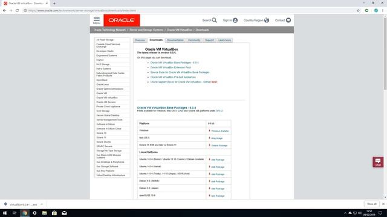The width and height of the screenshot is (387, 217).
Task: Click the Chrome icon in taskbar
Action: pos(25,213)
